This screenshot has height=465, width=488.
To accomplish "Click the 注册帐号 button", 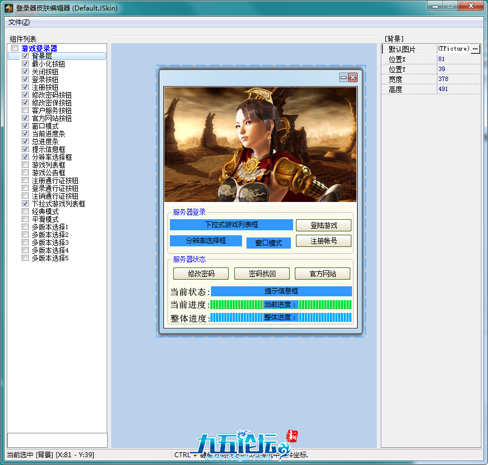I will click(x=323, y=241).
